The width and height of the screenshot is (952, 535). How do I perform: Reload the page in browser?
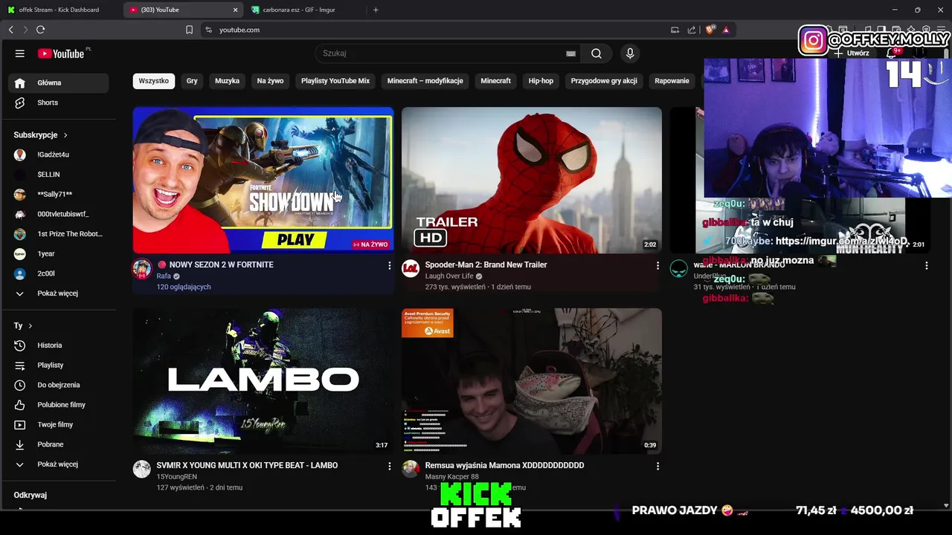point(40,30)
